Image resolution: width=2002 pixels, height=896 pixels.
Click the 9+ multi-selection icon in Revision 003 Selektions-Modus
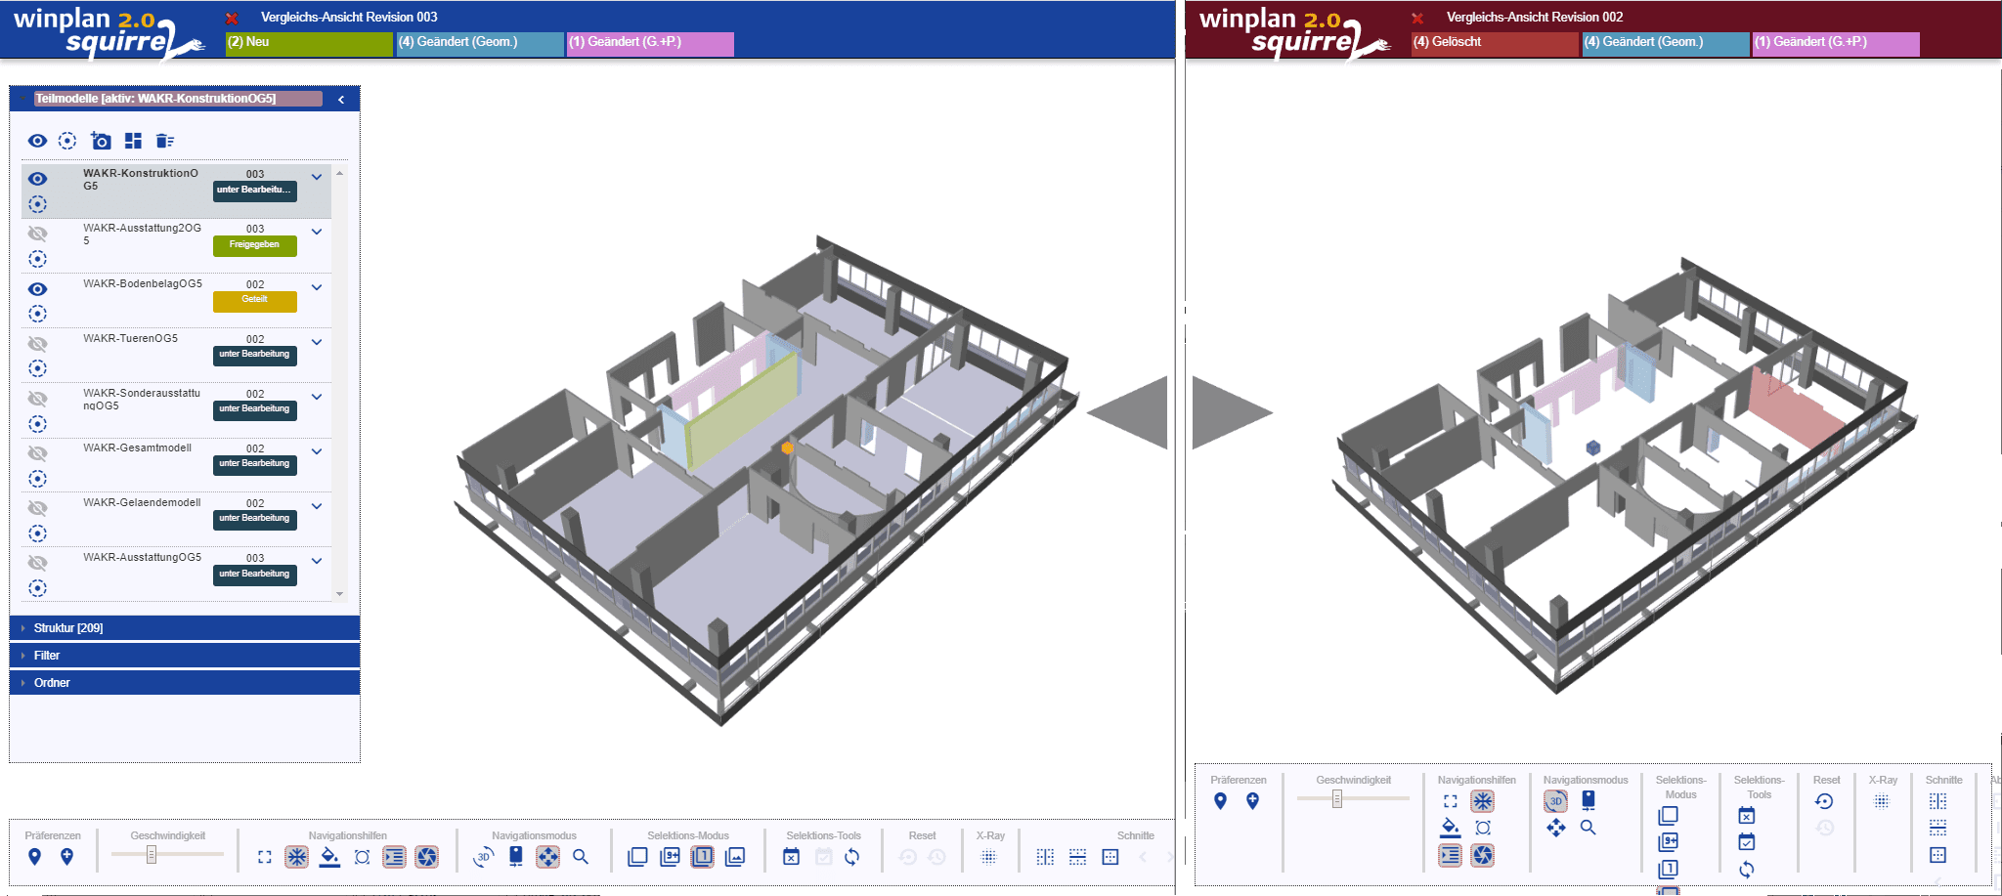click(670, 857)
